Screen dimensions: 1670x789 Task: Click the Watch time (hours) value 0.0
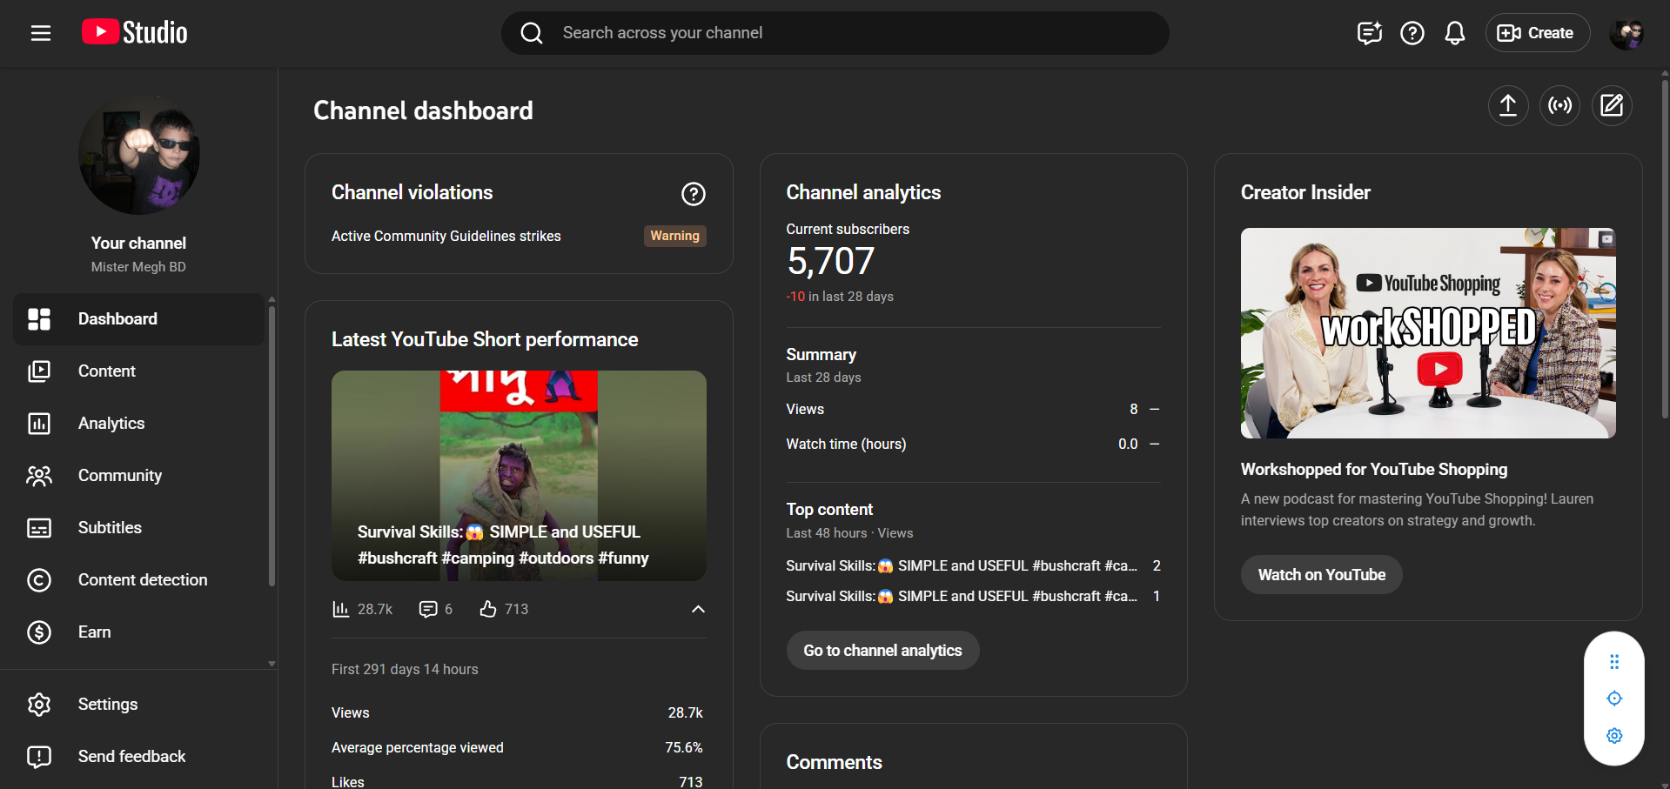(x=1128, y=444)
